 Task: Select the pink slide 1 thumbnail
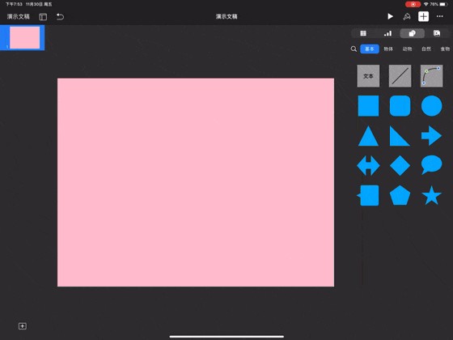pos(25,37)
